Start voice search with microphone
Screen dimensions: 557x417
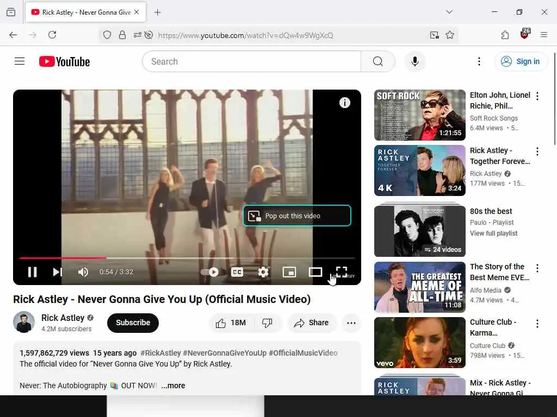[414, 61]
